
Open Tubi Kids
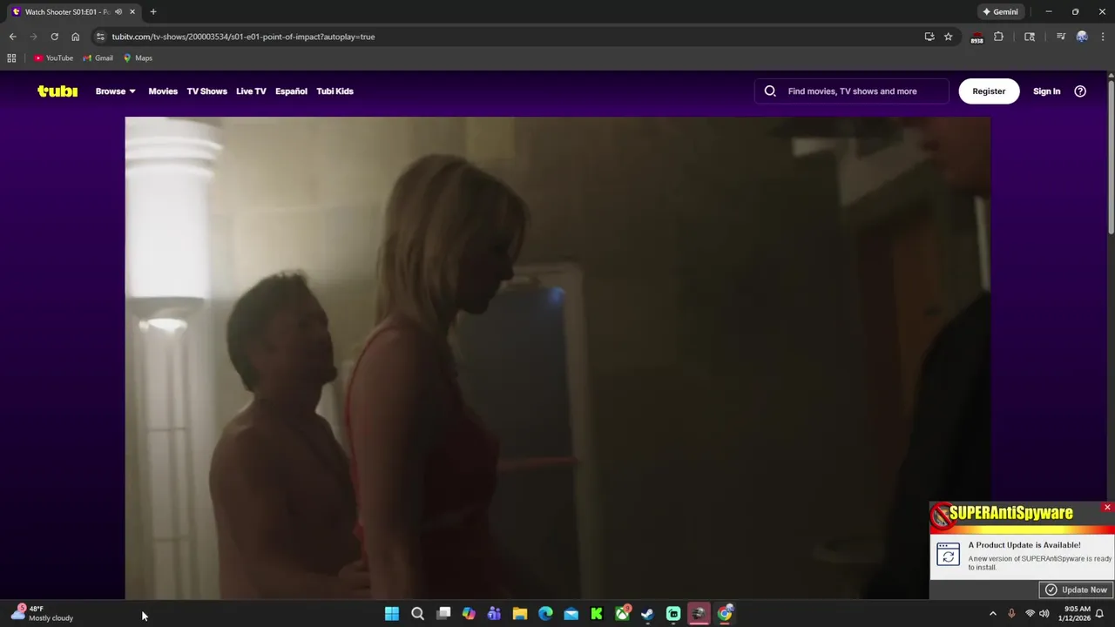334,91
